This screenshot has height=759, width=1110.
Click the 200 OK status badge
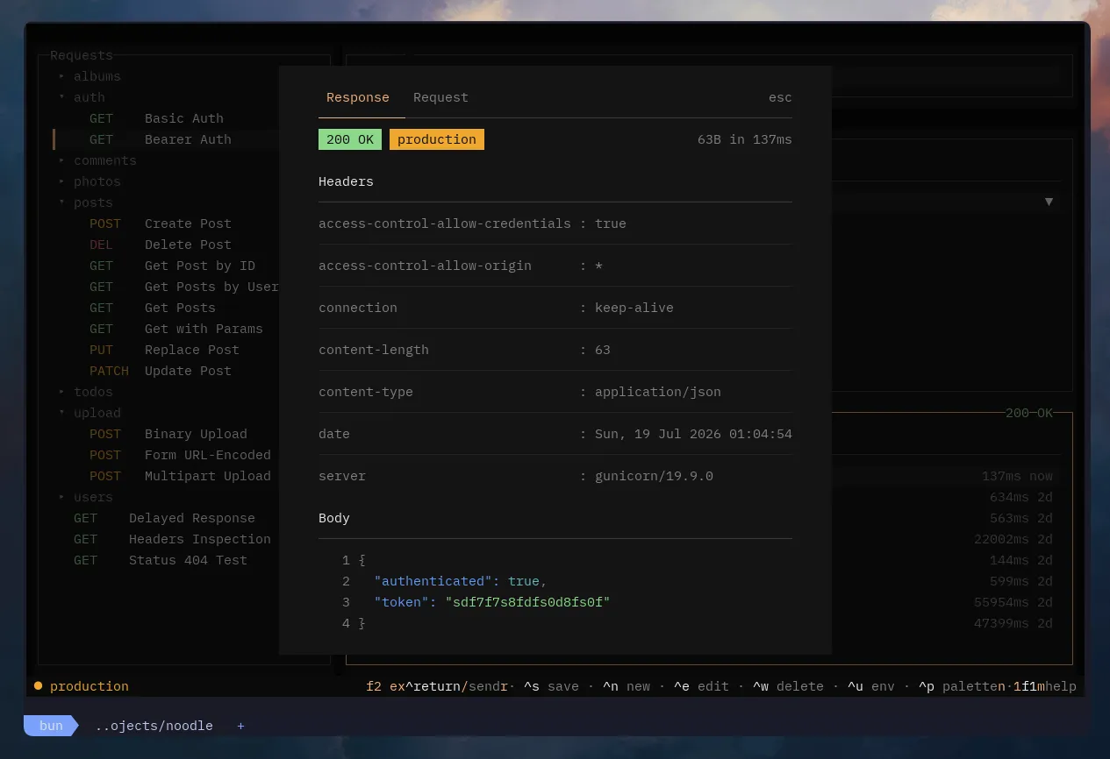(350, 139)
